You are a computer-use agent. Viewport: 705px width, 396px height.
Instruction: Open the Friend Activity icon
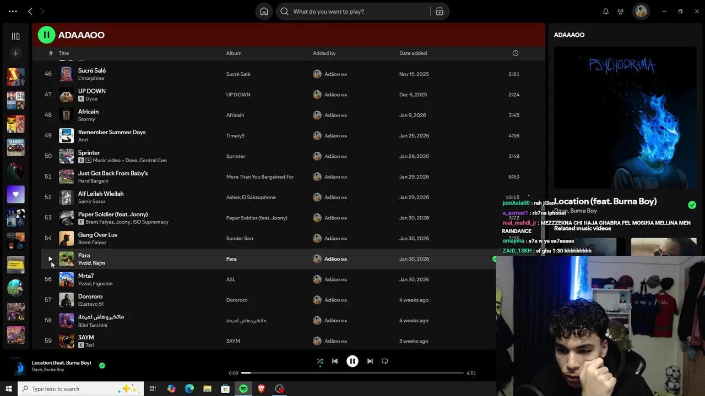(x=621, y=12)
